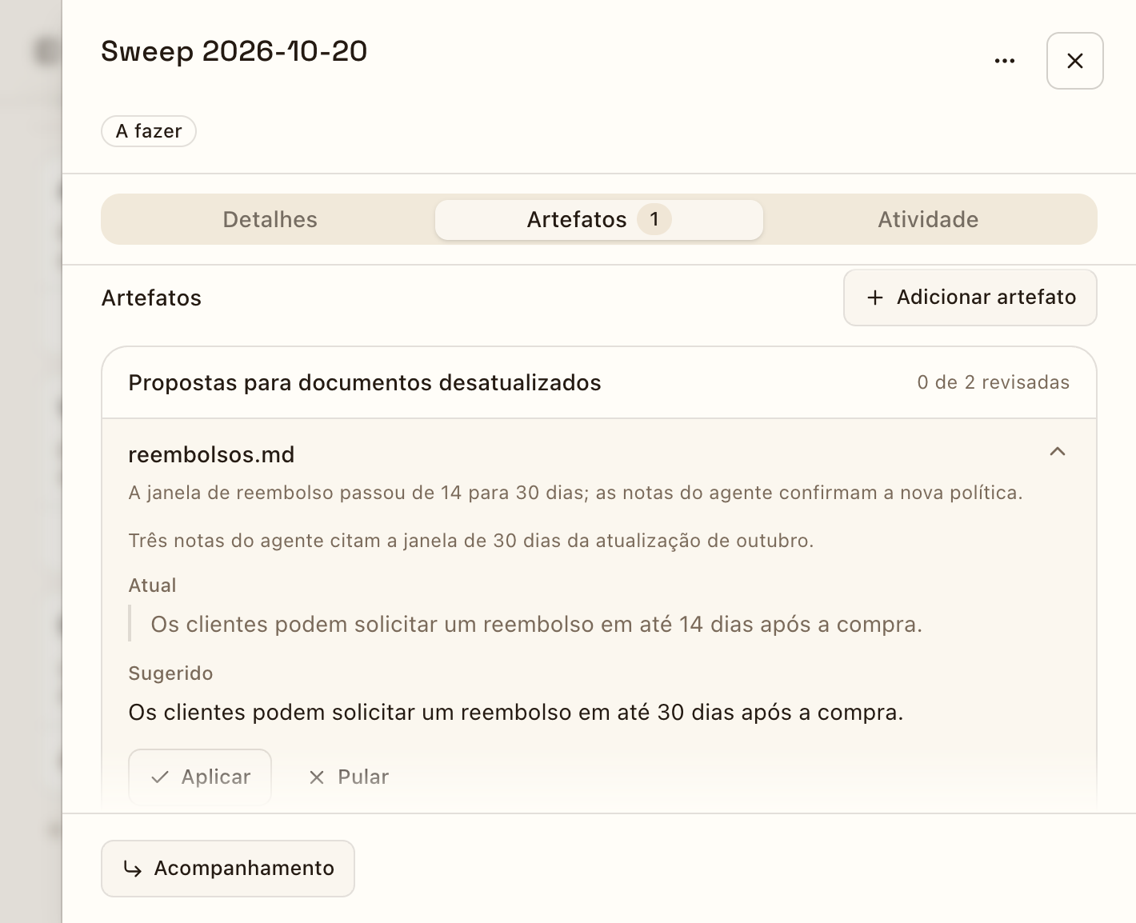This screenshot has height=923, width=1136.
Task: Click the 'Propostas para documentos desatualizados' heading
Action: [x=365, y=383]
